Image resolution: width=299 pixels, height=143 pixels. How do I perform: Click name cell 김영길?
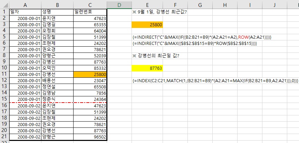(57, 25)
